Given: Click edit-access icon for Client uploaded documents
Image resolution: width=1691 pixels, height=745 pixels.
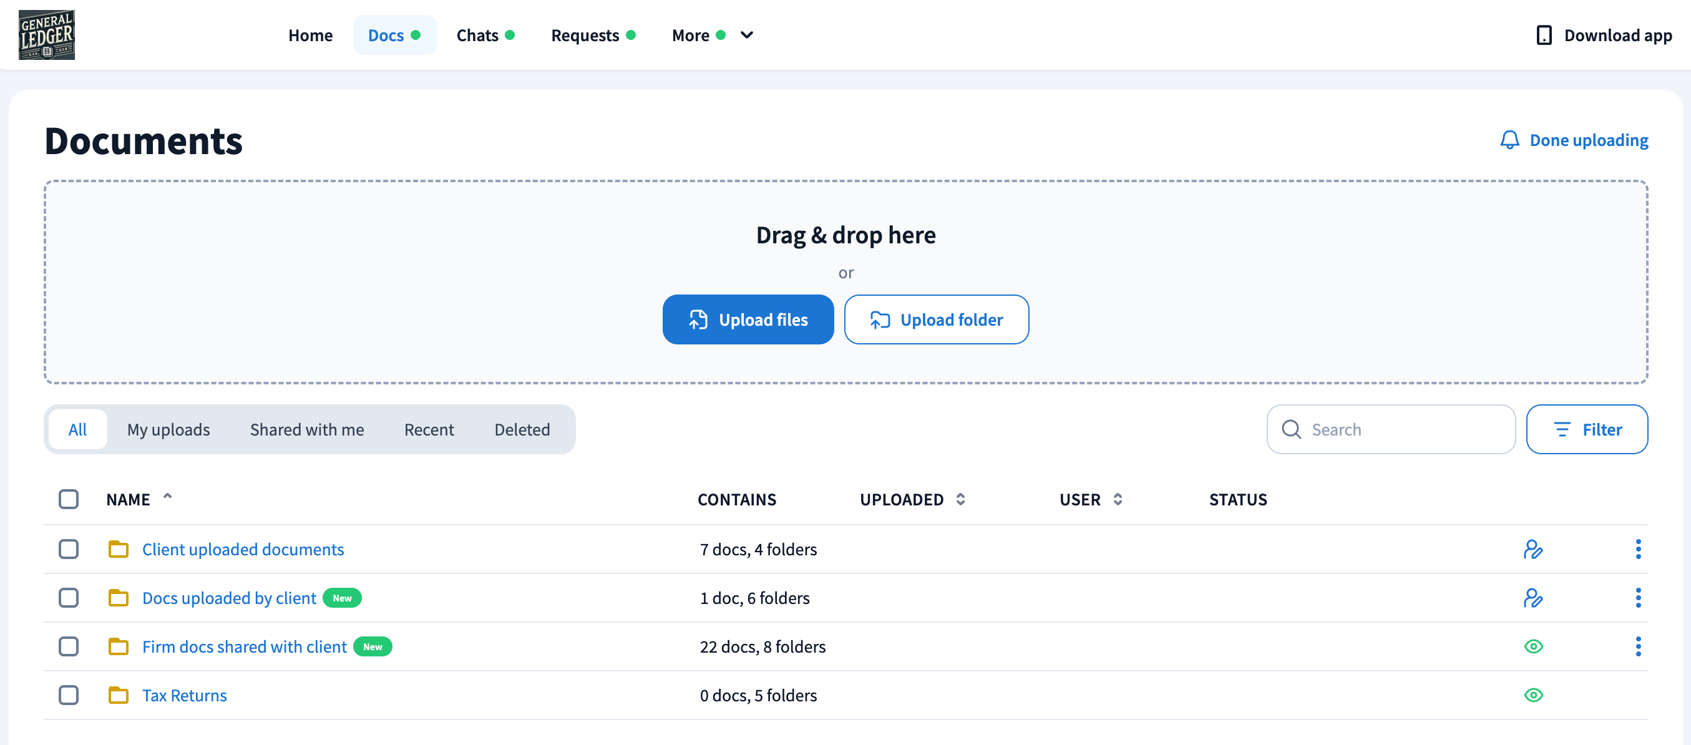Looking at the screenshot, I should [x=1533, y=548].
